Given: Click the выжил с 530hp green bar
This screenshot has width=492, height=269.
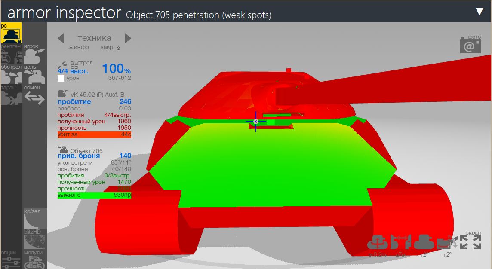Looking at the screenshot, I should pyautogui.click(x=94, y=195).
